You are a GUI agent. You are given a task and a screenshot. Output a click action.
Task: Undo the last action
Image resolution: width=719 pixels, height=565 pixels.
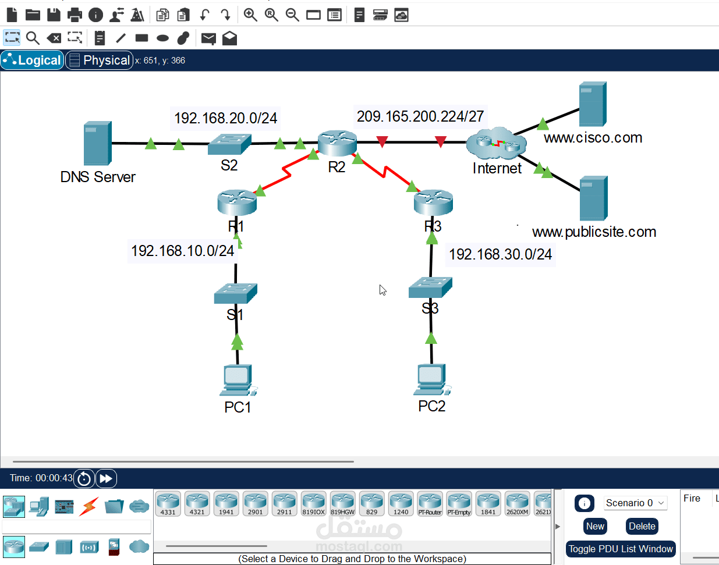[x=204, y=15]
